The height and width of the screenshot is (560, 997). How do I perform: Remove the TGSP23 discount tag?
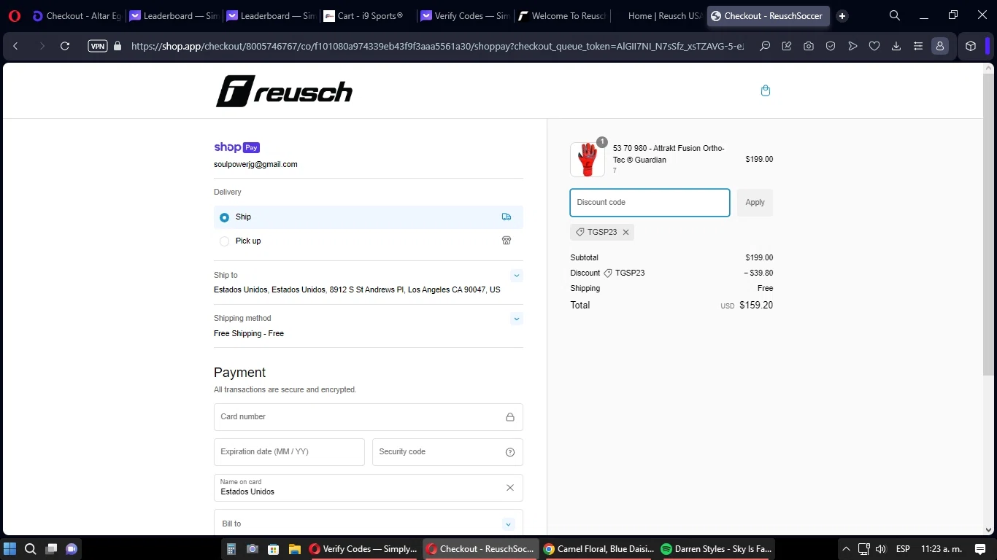click(625, 233)
